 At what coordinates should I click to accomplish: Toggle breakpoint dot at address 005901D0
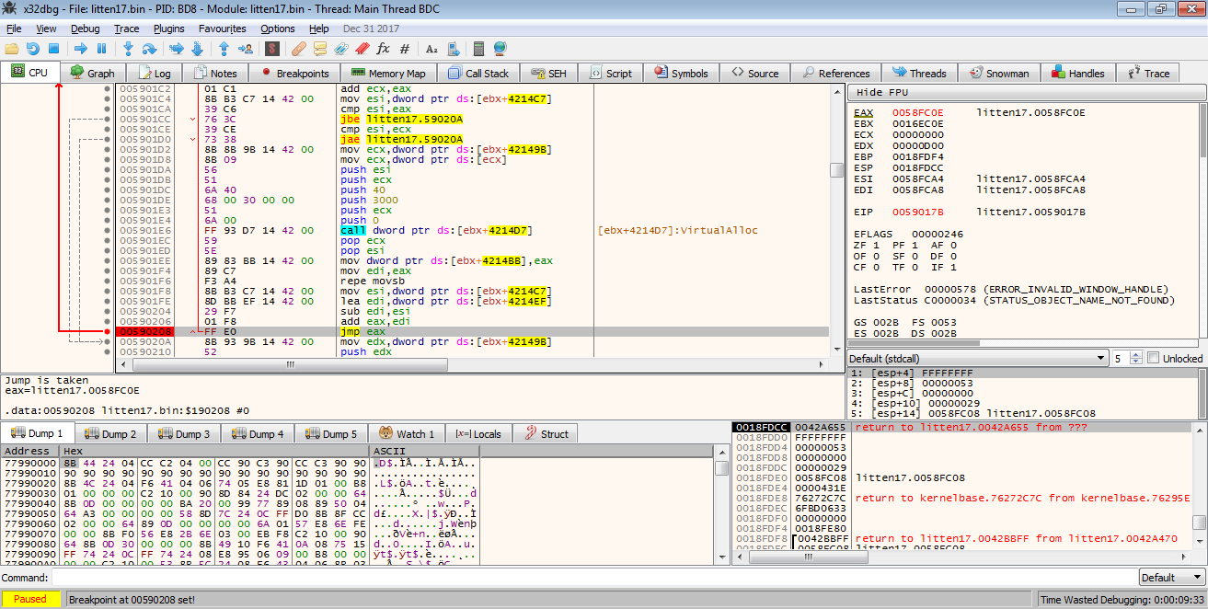(x=108, y=139)
